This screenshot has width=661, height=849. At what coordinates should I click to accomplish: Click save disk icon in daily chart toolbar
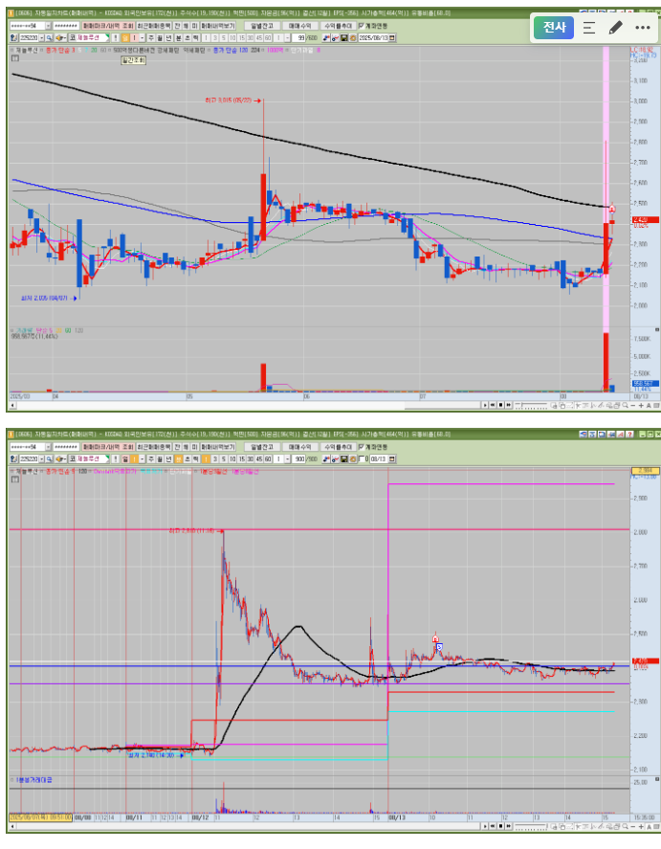click(x=344, y=37)
